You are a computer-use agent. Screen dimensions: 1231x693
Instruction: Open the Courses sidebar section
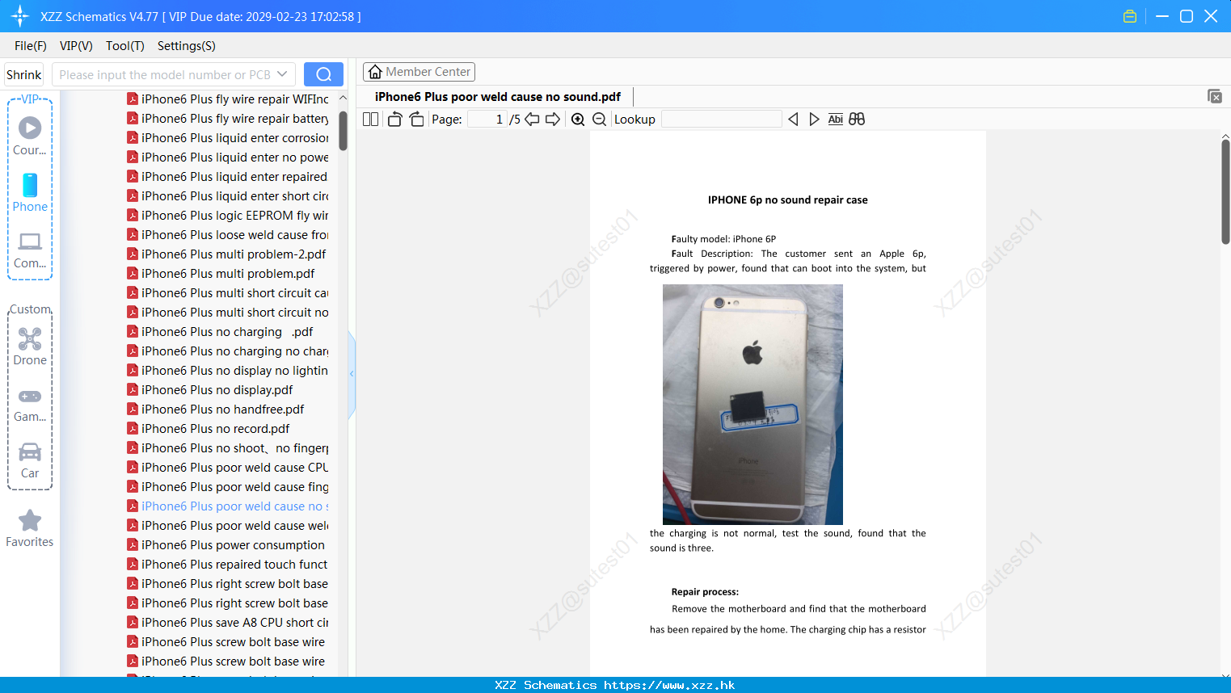pyautogui.click(x=30, y=136)
